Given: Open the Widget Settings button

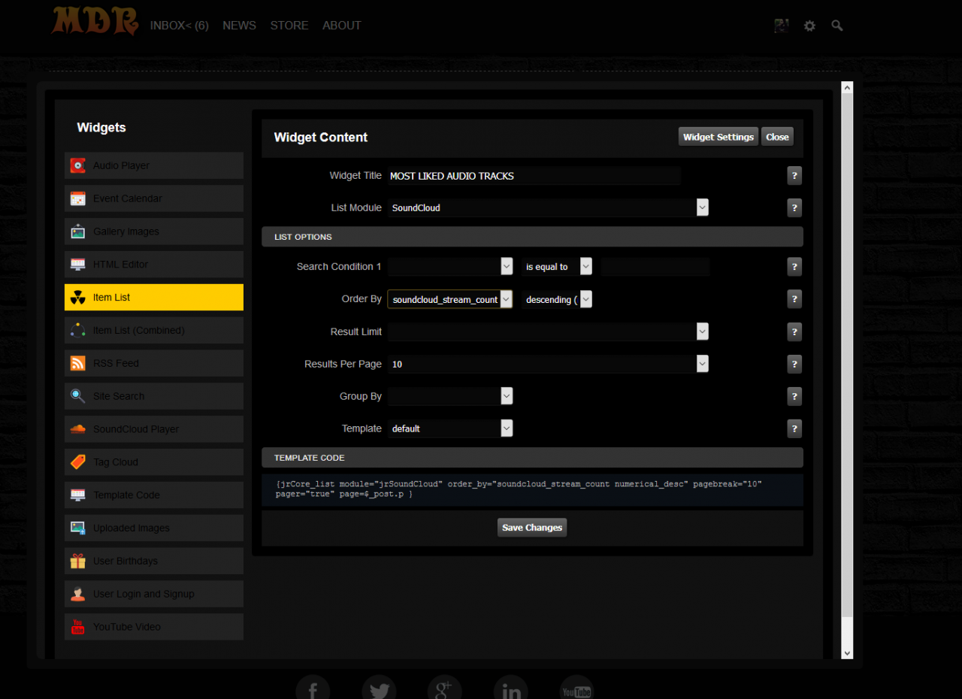Looking at the screenshot, I should 718,137.
